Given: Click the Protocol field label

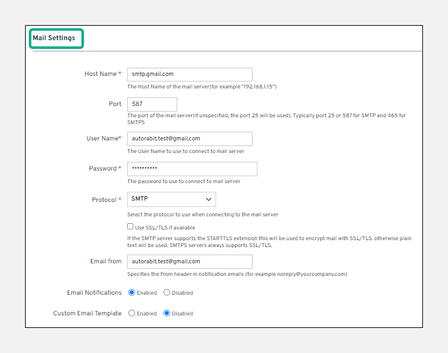Looking at the screenshot, I should pyautogui.click(x=104, y=200).
